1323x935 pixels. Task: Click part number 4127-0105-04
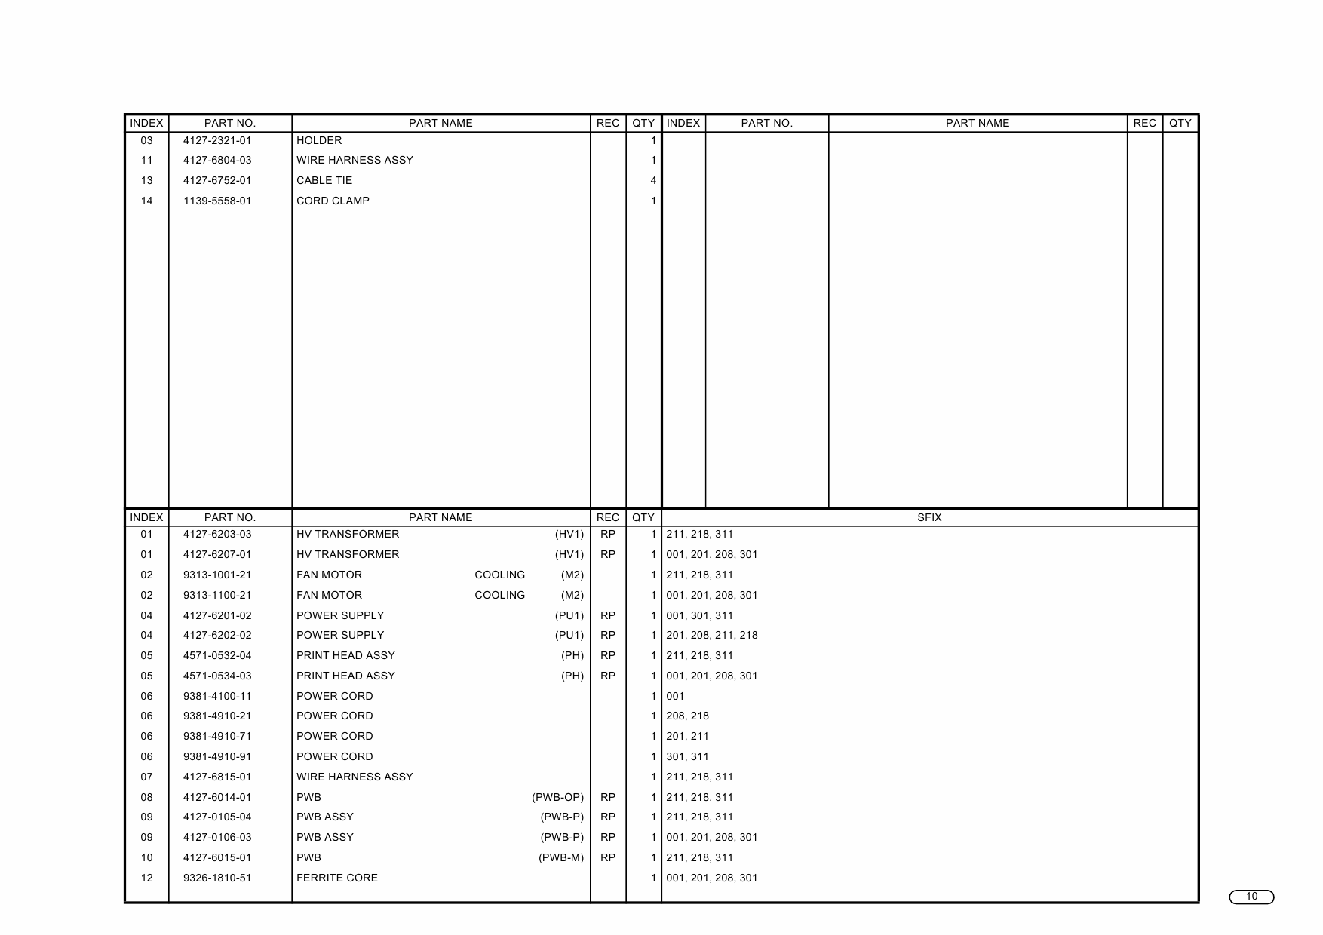(x=217, y=817)
